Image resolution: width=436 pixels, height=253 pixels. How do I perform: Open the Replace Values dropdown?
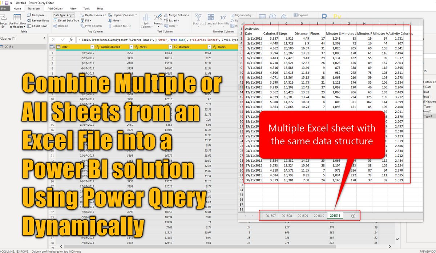click(x=94, y=15)
